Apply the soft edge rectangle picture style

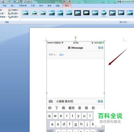pyautogui.click(x=69, y=13)
